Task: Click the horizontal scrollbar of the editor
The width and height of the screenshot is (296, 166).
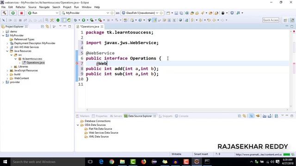Action: [187, 110]
